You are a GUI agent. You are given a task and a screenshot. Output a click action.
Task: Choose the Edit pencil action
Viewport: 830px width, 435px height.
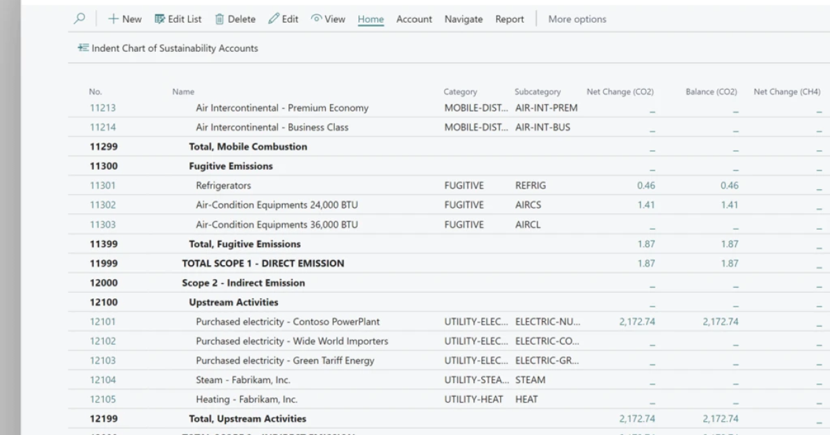point(284,19)
